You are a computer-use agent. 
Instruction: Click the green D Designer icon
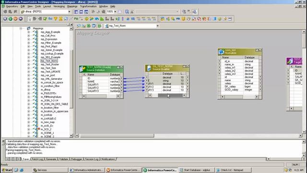[x=11, y=19]
